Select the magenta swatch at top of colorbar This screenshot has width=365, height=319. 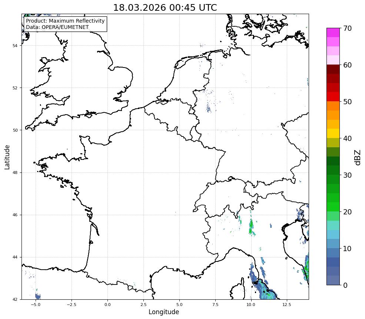pos(333,33)
